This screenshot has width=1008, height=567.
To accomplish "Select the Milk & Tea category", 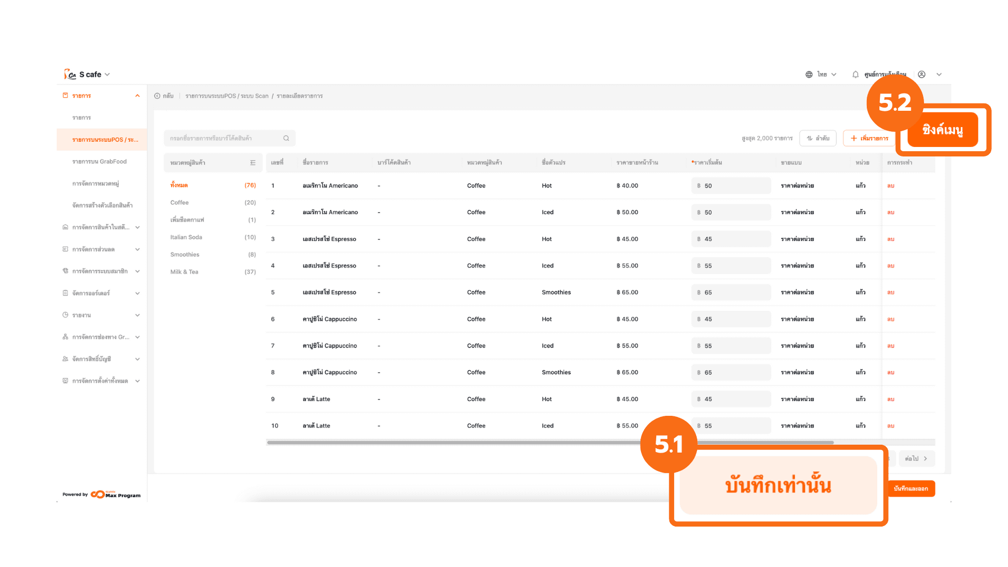I will 184,272.
